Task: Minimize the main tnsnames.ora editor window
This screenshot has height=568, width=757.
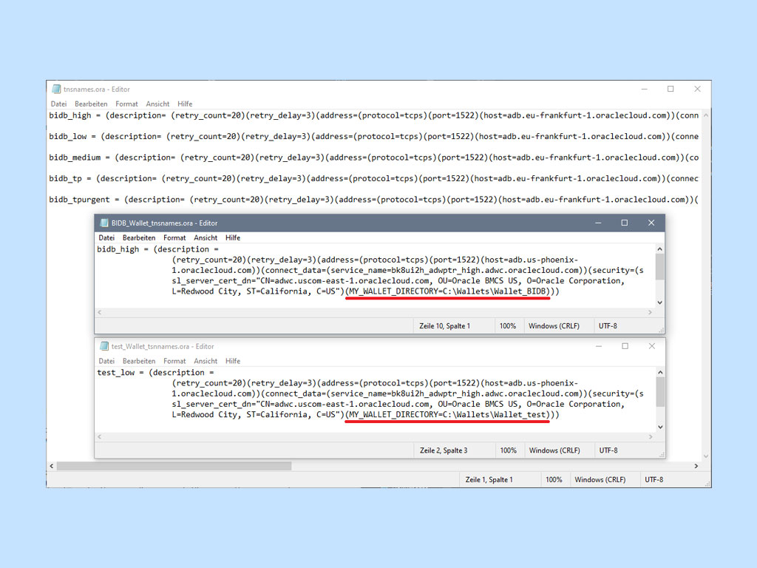Action: pos(644,89)
